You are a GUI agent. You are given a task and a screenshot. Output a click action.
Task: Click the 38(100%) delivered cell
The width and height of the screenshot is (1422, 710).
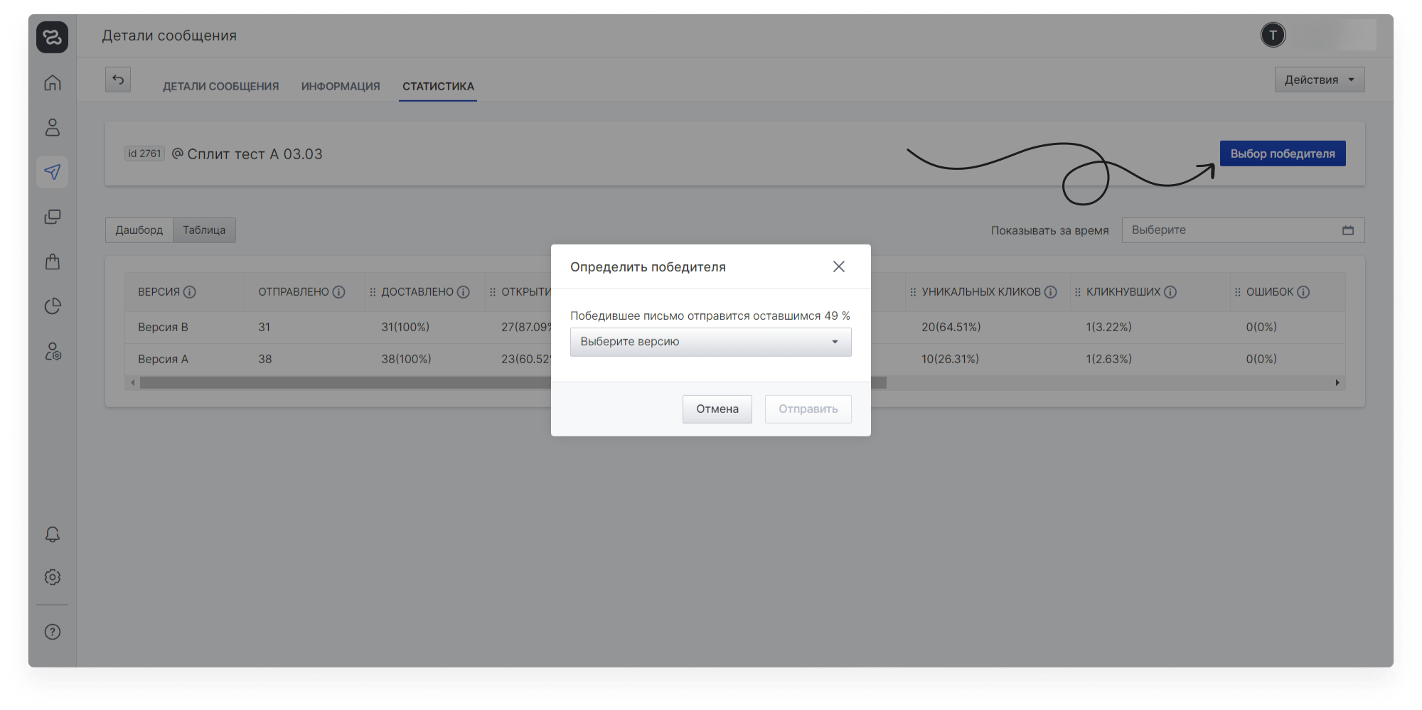tap(406, 359)
